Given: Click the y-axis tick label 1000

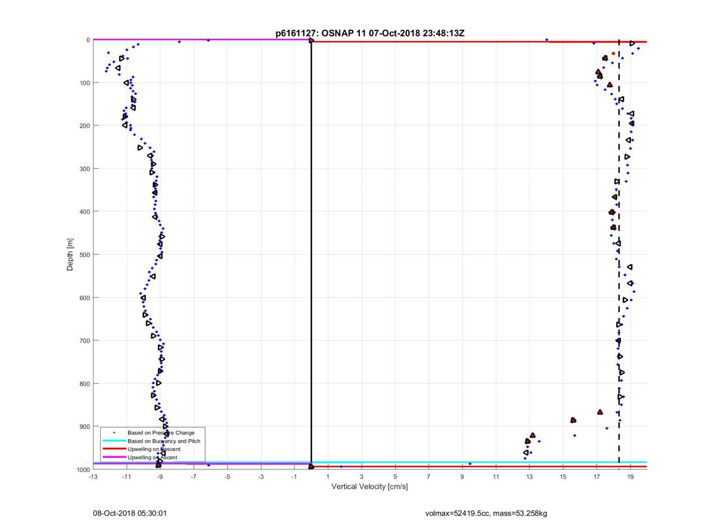Looking at the screenshot, I should 83,470.
